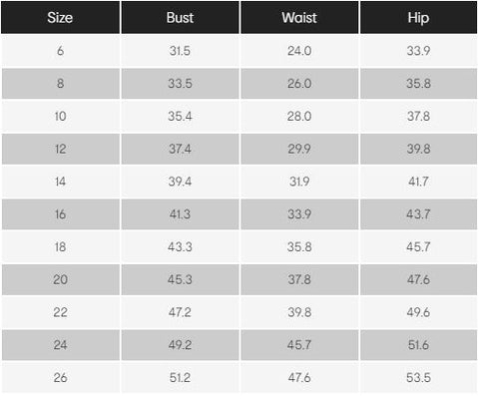Click the waist value 45.7 for size 24

299,345
